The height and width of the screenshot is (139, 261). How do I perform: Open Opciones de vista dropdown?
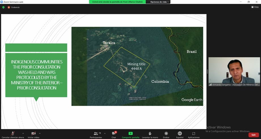point(160,2)
